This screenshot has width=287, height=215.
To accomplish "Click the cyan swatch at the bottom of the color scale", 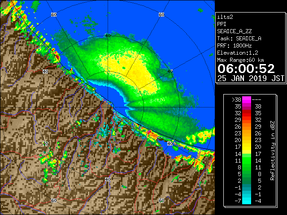I will click(247, 201).
